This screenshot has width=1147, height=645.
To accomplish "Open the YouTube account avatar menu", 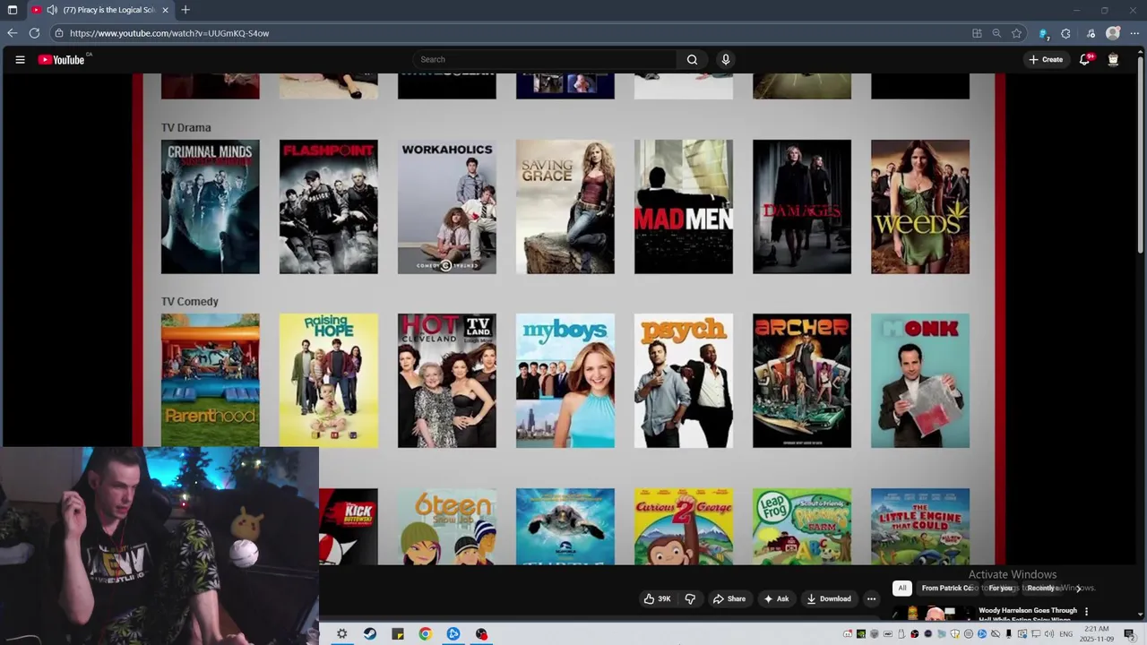I will pos(1113,60).
